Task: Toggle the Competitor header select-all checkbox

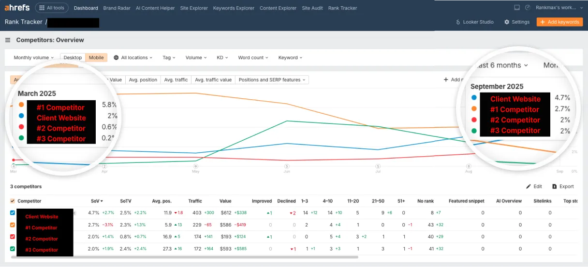Action: click(13, 201)
